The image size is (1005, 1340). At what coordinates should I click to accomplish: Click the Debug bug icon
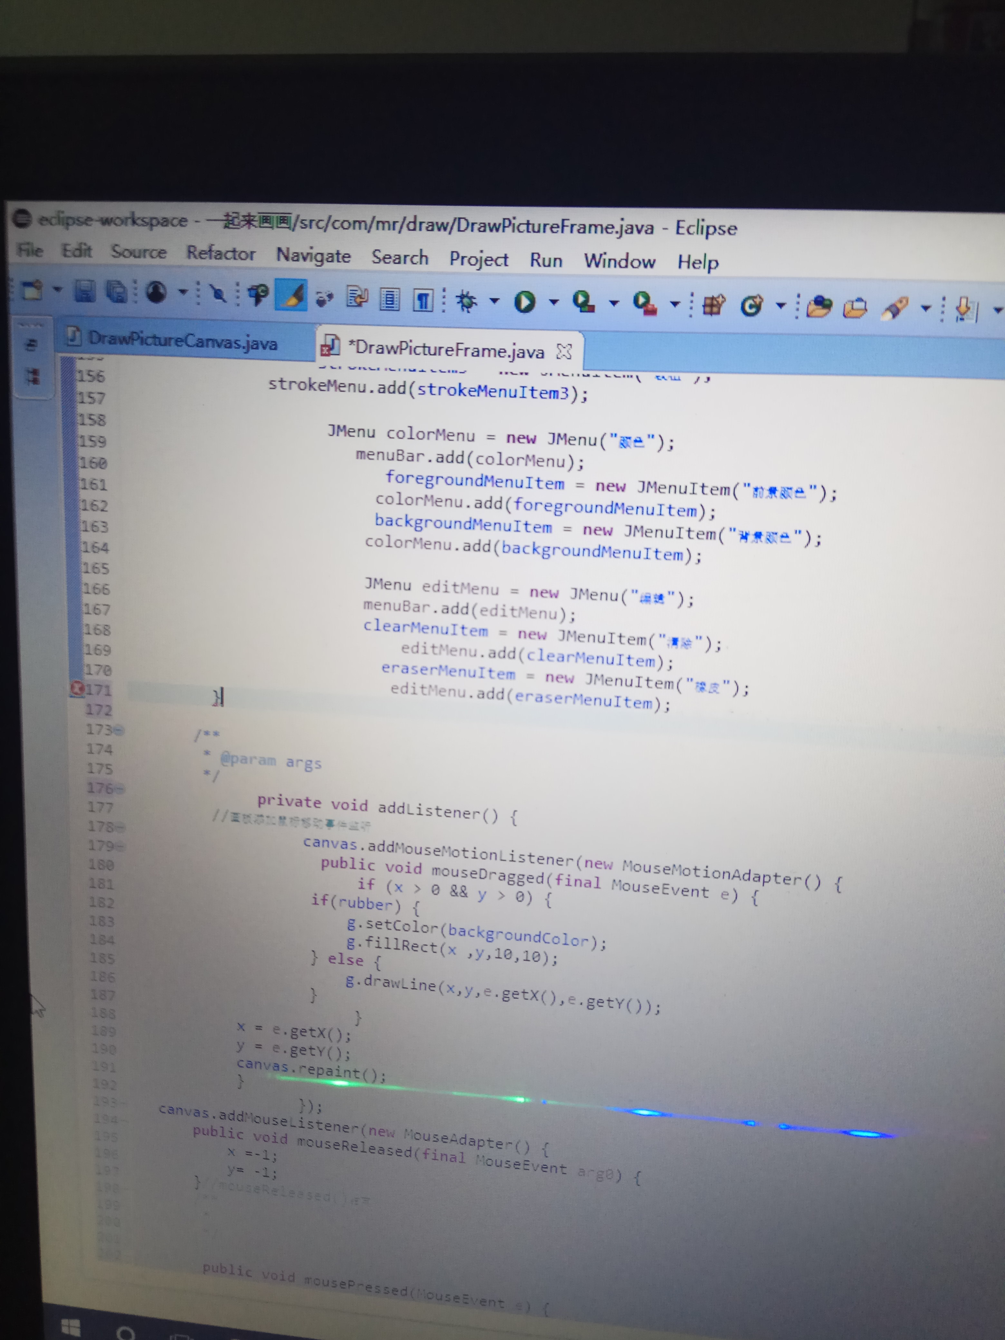click(x=466, y=301)
